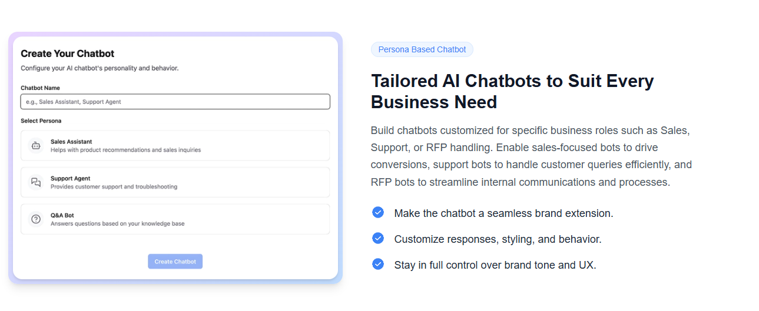
Task: Pick the Q&A Bot persona title
Action: 62,216
